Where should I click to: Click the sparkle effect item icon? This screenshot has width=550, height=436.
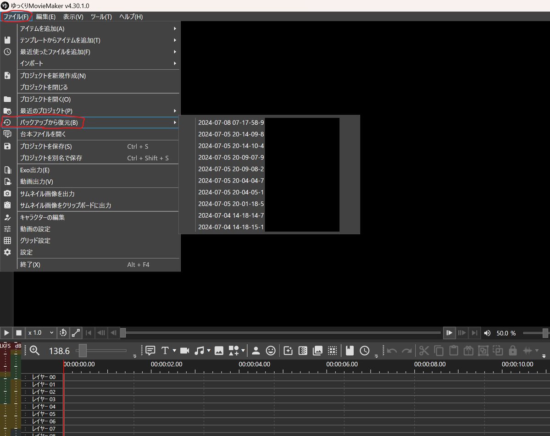(288, 350)
